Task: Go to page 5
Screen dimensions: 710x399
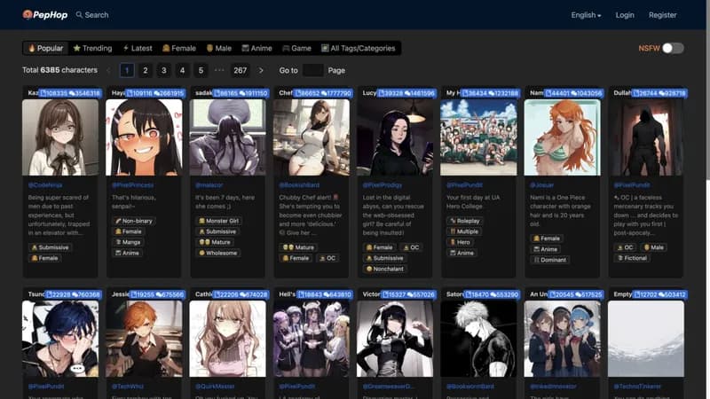Action: click(201, 70)
